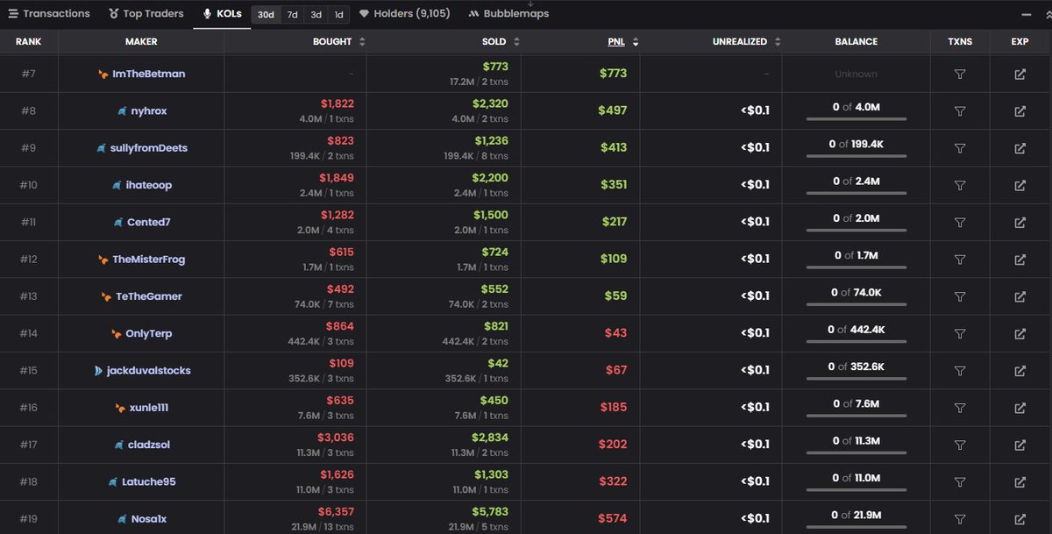1052x534 pixels.
Task: Sort table by UNREALIZED column
Action: 747,42
